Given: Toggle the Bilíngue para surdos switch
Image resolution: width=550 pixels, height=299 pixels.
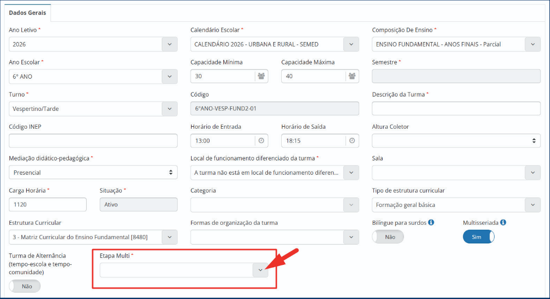Looking at the screenshot, I should pos(388,237).
